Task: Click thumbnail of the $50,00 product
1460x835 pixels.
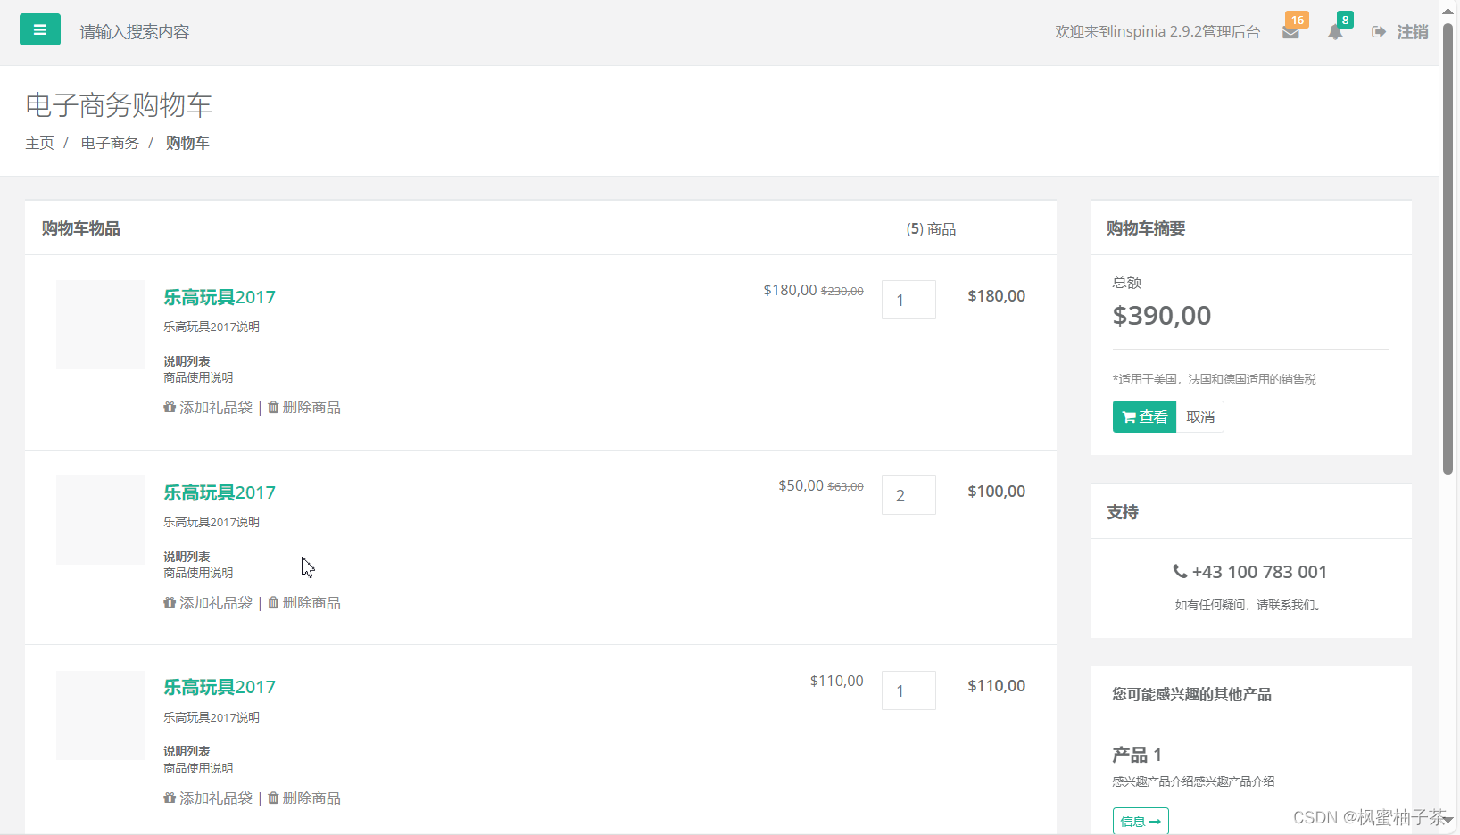Action: [x=101, y=520]
